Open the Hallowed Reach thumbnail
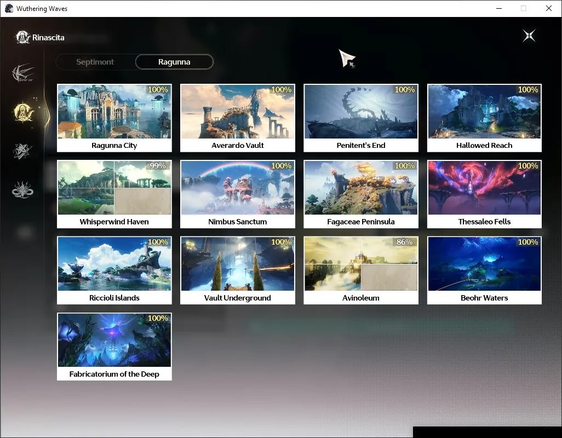Screen dimensions: 562x438 point(484,111)
